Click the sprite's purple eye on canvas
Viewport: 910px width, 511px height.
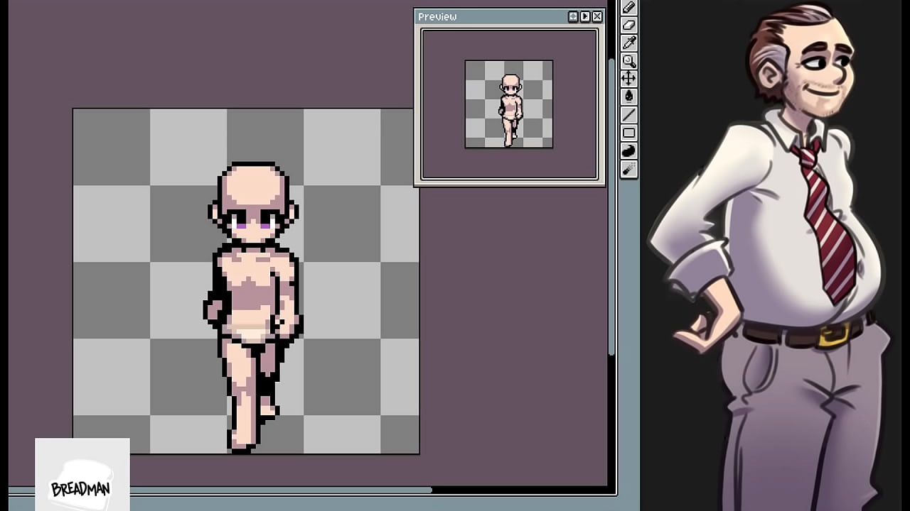(241, 225)
